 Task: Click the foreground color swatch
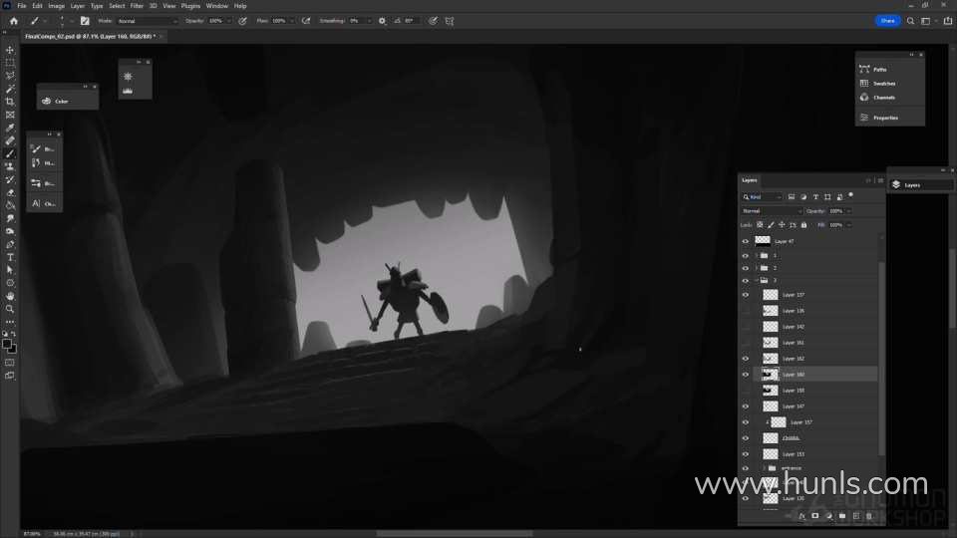[7, 344]
